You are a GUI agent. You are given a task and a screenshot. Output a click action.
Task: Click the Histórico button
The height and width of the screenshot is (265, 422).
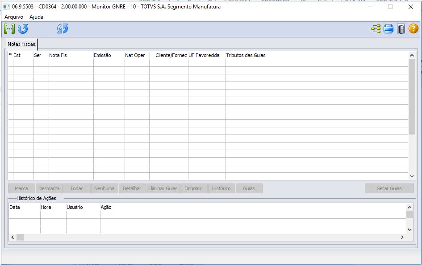pos(221,188)
